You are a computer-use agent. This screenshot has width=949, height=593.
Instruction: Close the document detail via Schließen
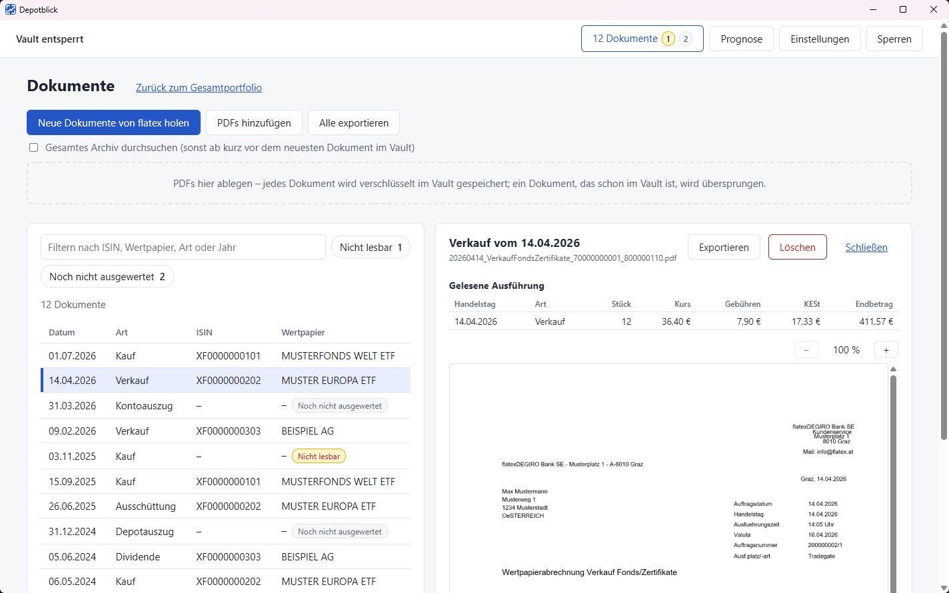pyautogui.click(x=866, y=248)
